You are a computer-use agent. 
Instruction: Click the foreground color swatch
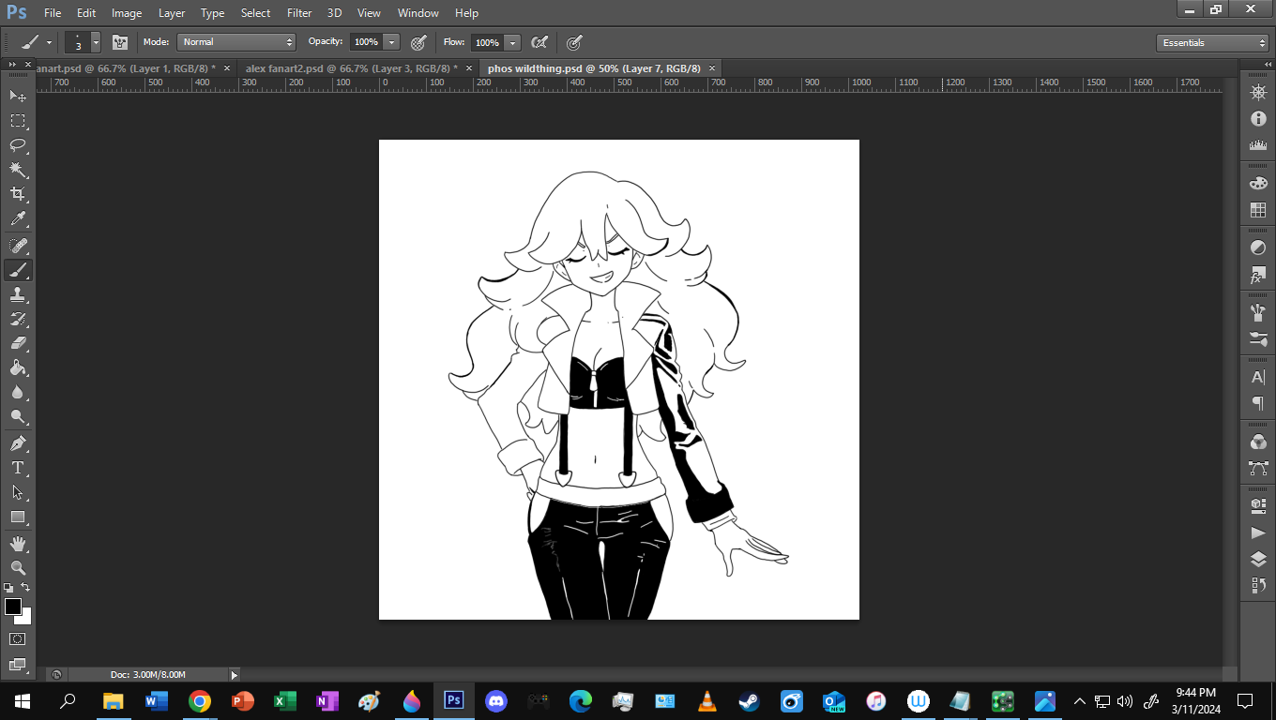point(13,607)
